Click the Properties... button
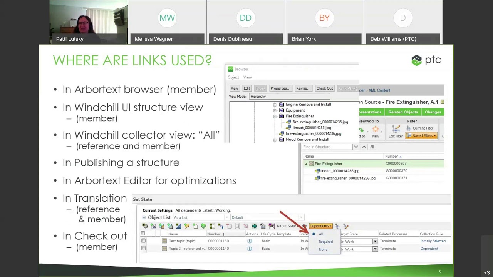The image size is (493, 277). (280, 88)
